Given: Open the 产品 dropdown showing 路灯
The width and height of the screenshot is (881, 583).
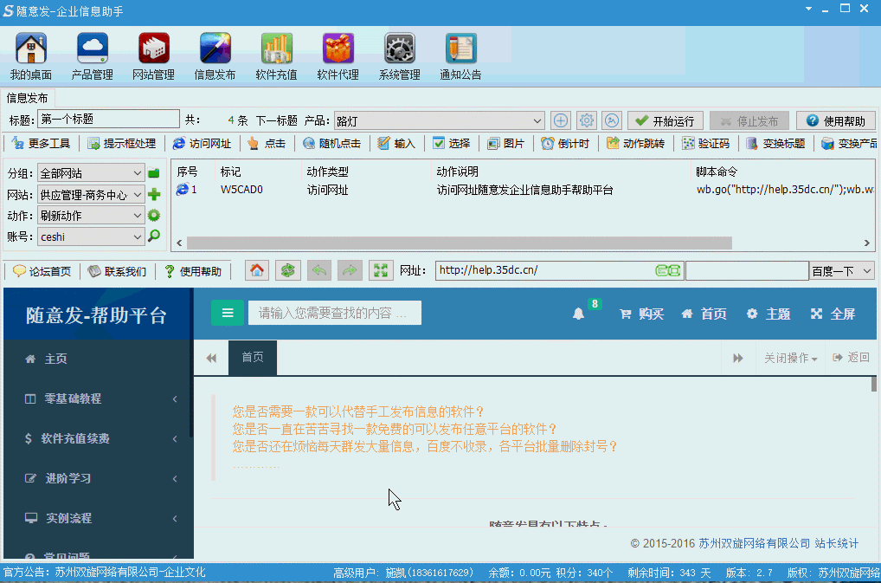Looking at the screenshot, I should click(440, 121).
